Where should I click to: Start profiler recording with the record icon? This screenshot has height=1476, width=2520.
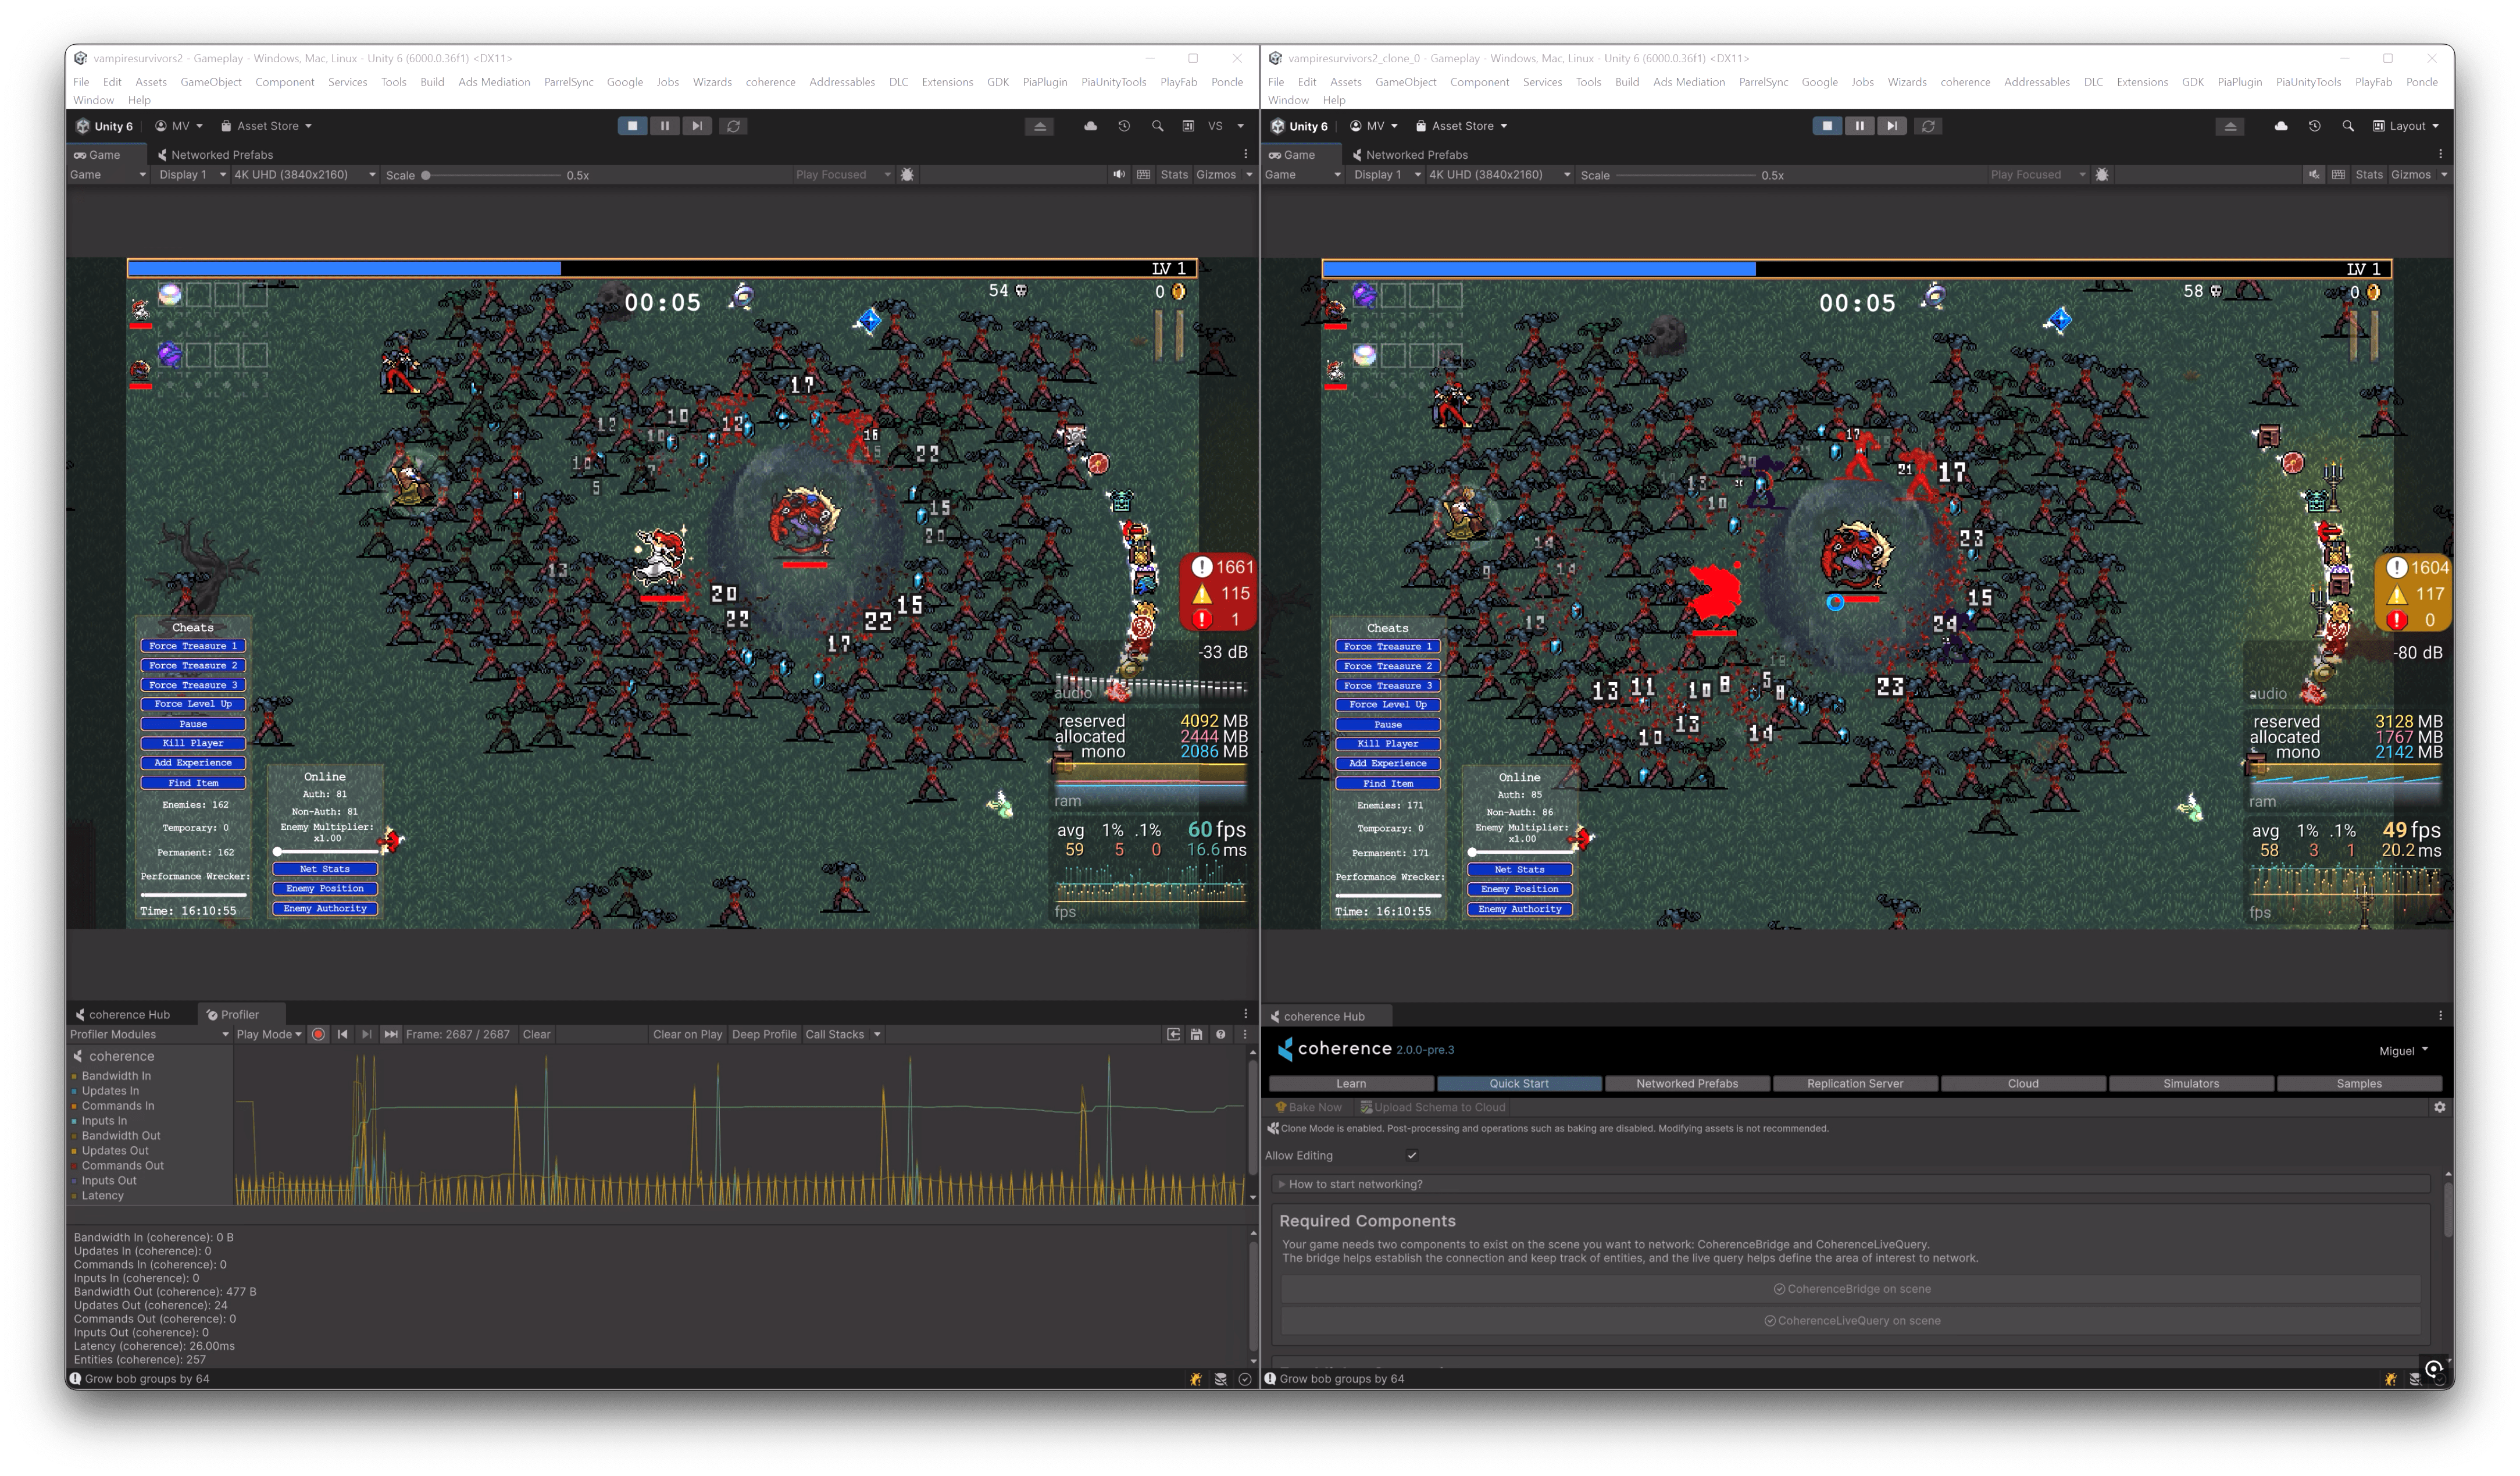318,1034
